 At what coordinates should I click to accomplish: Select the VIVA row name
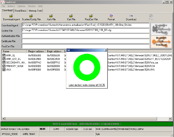tap(8, 70)
